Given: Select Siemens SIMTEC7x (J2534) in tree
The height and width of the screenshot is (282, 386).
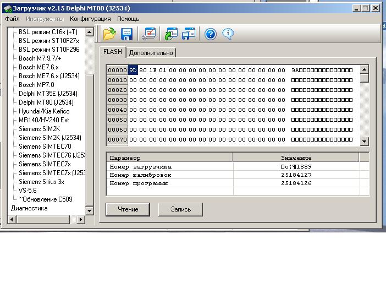Looking at the screenshot, I should coord(52,173).
